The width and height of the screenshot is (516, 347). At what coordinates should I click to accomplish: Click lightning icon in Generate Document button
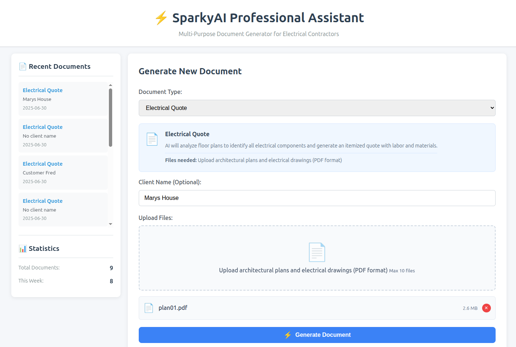288,335
